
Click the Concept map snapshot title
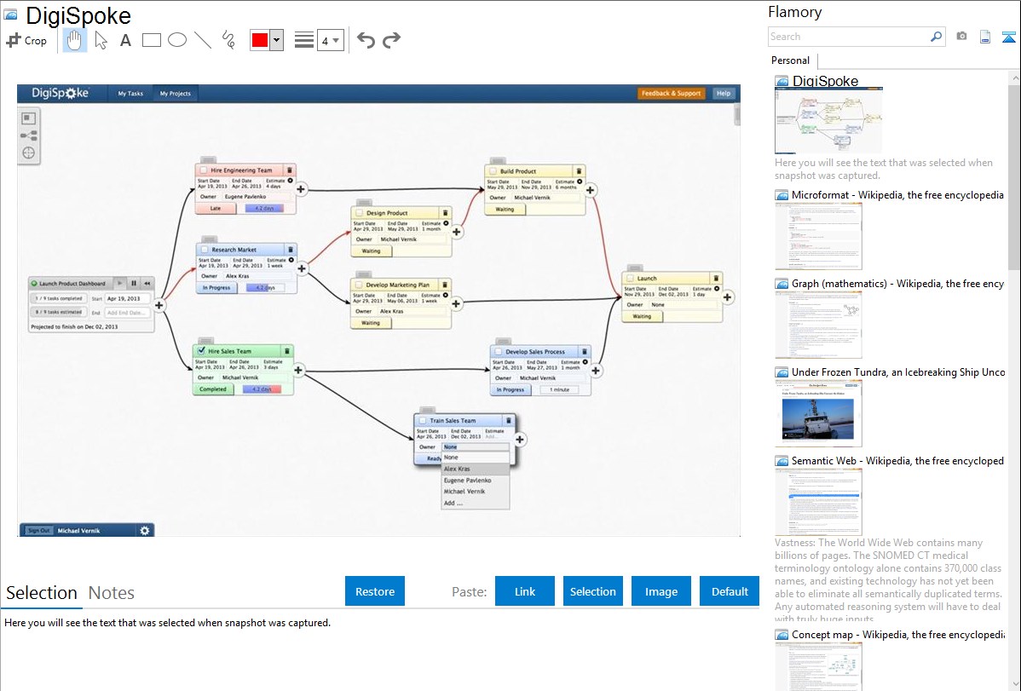[898, 635]
